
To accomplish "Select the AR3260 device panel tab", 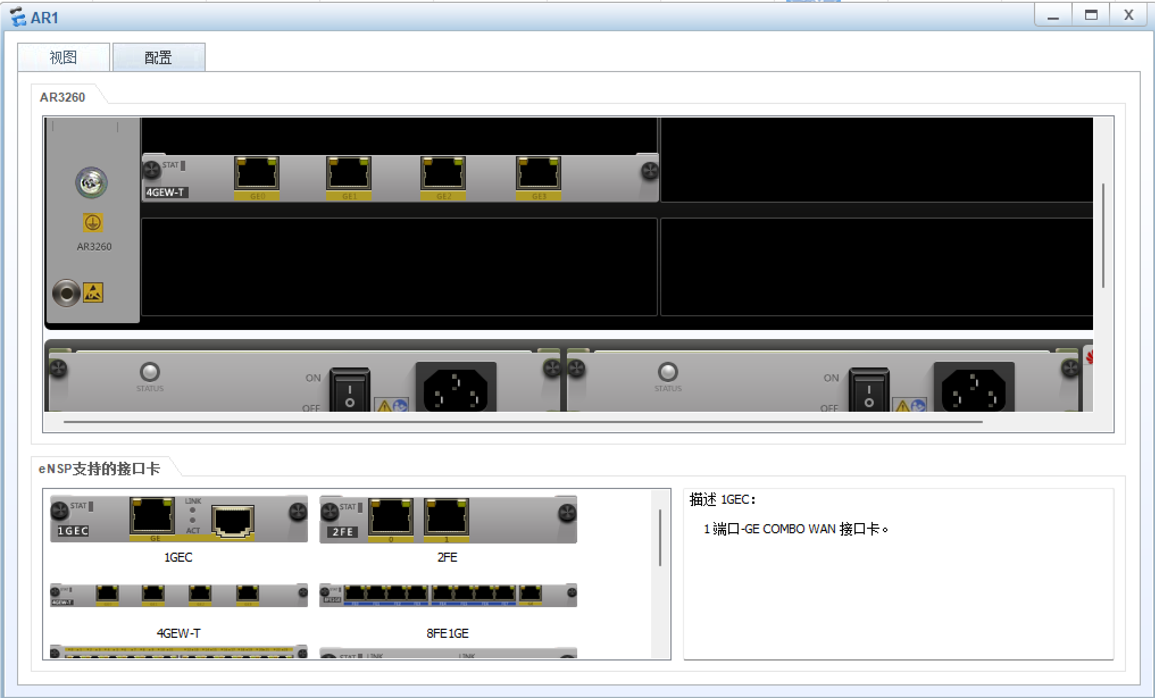I will (62, 97).
